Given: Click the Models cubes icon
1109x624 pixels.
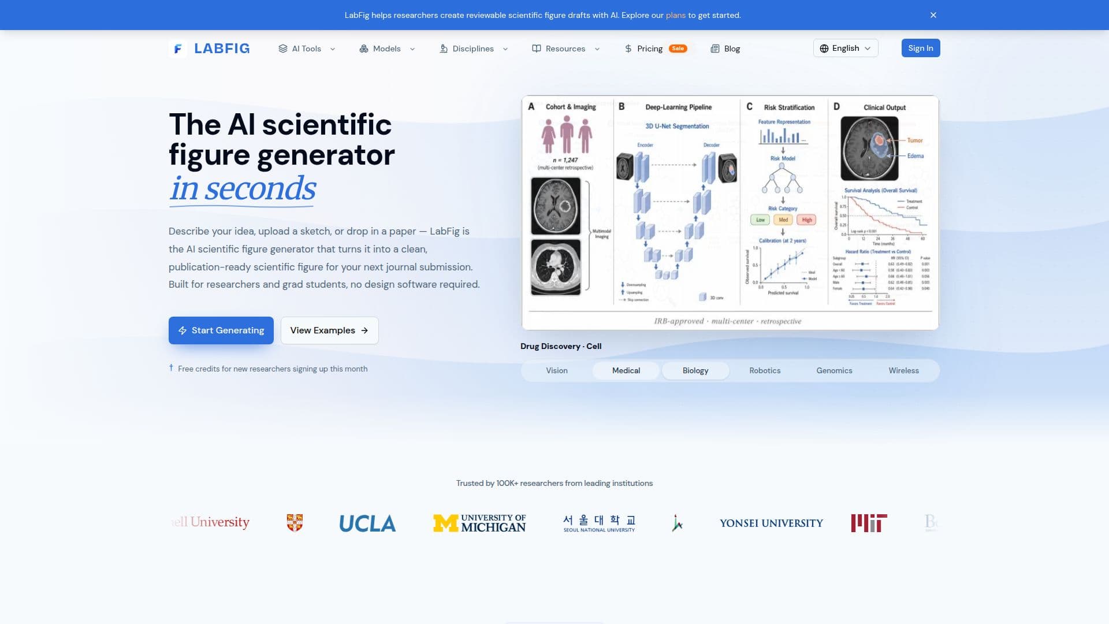Looking at the screenshot, I should [x=364, y=49].
